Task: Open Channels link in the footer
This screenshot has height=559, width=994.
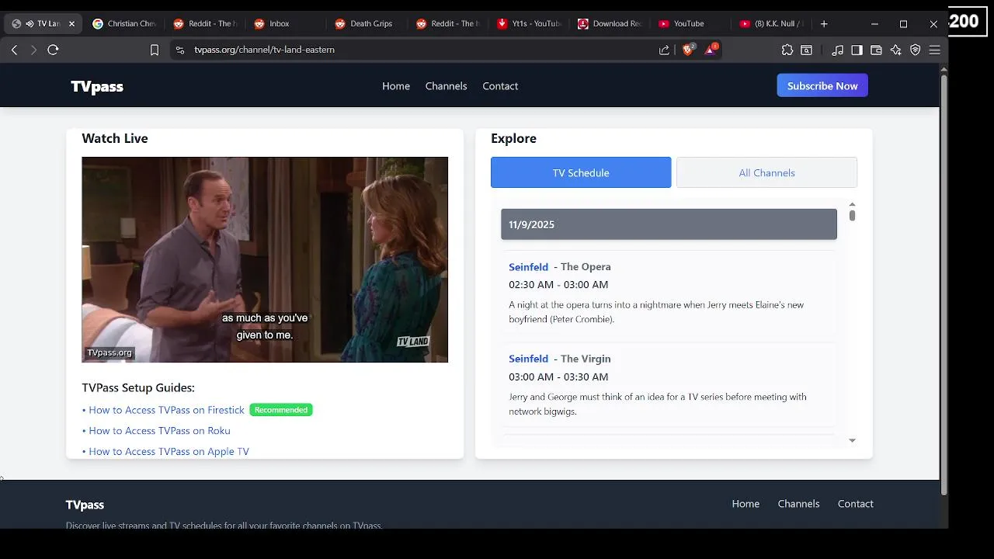Action: tap(798, 504)
